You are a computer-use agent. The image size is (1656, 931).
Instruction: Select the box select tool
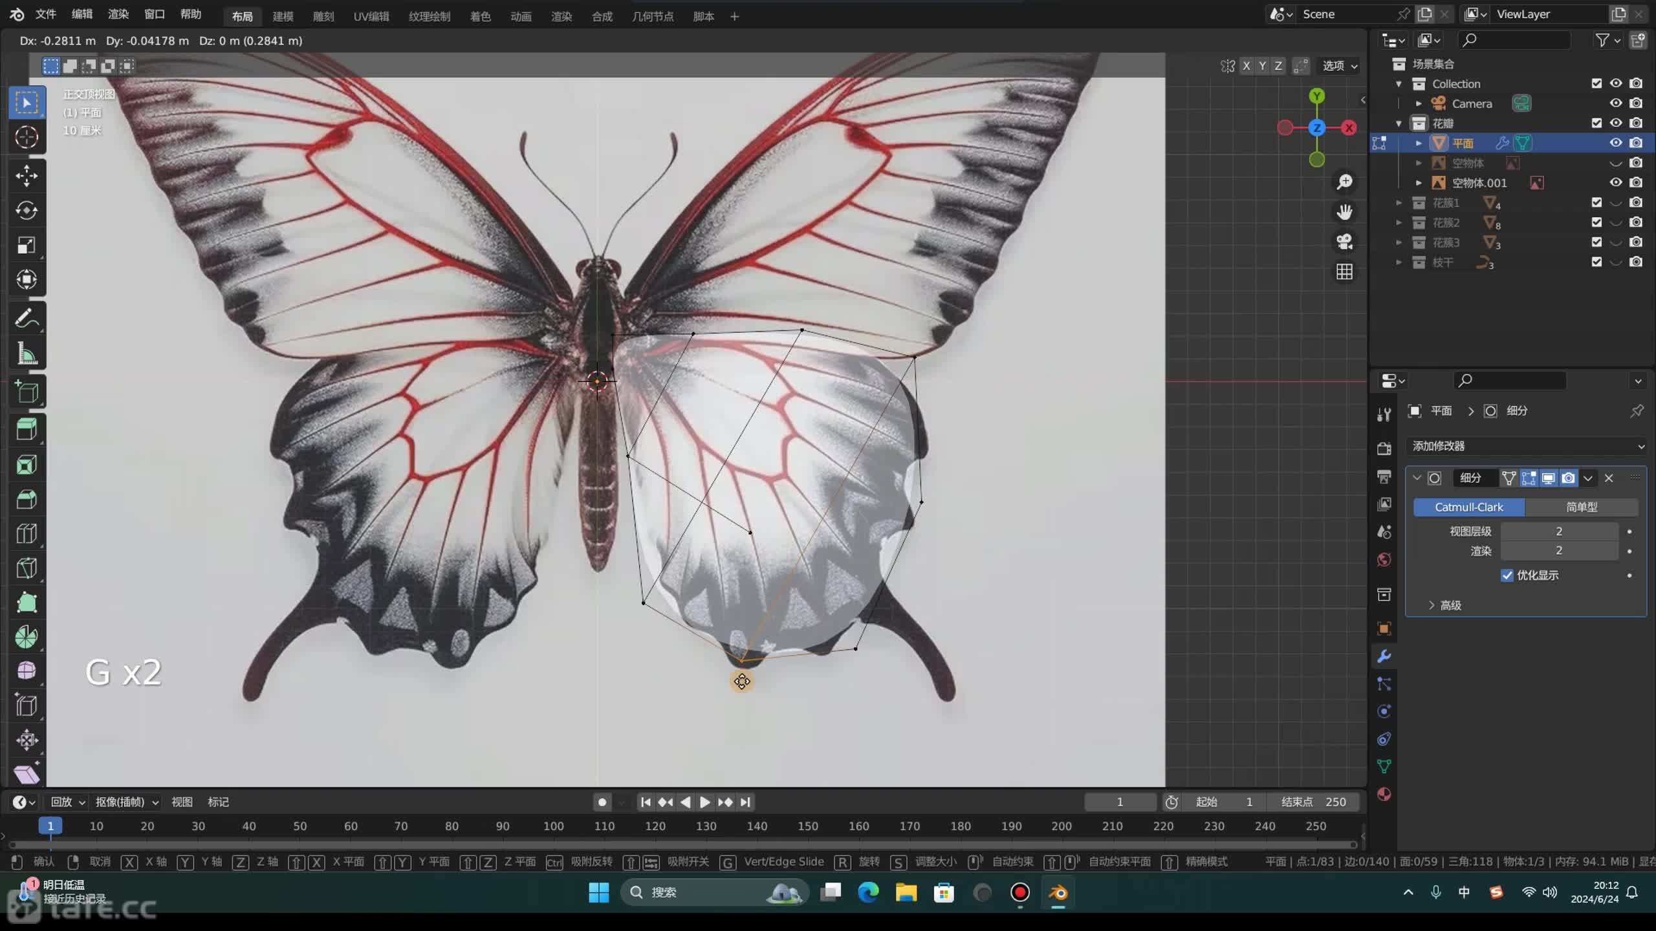[27, 102]
